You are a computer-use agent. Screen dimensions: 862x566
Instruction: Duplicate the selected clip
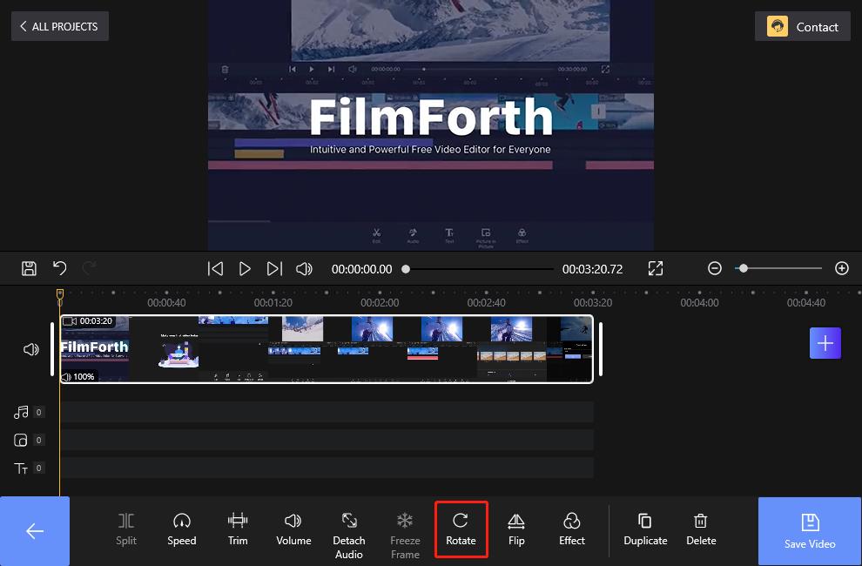coord(645,529)
